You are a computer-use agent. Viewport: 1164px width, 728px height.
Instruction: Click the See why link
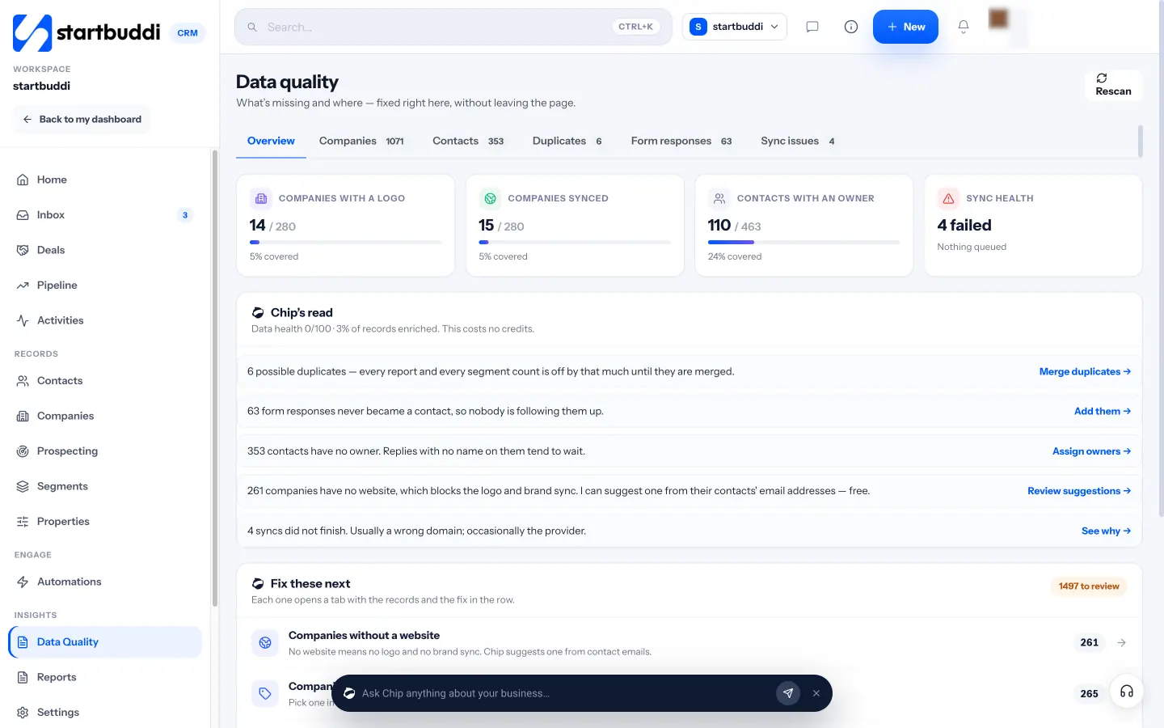tap(1106, 531)
